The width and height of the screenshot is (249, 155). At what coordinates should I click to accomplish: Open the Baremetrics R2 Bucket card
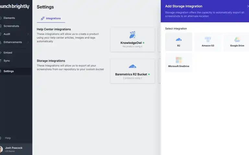click(132, 71)
